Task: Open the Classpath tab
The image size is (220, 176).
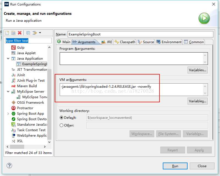Action: point(125,42)
